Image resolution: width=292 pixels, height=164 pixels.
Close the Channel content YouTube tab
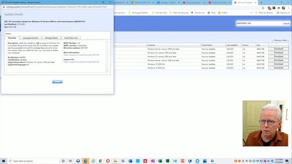(x=204, y=3)
